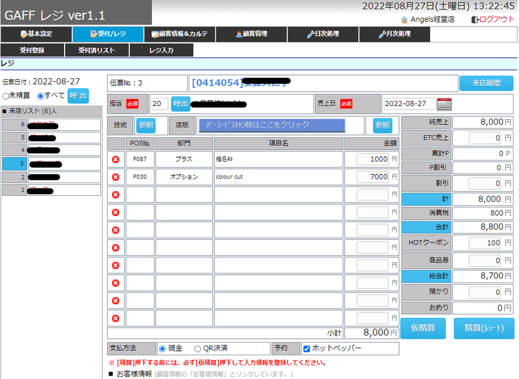Open the 来店履歴 visit history

[486, 83]
